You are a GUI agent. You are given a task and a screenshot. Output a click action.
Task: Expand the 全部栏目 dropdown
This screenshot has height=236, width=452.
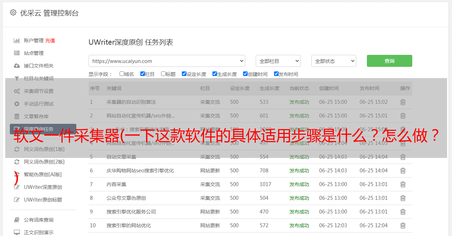pos(278,61)
